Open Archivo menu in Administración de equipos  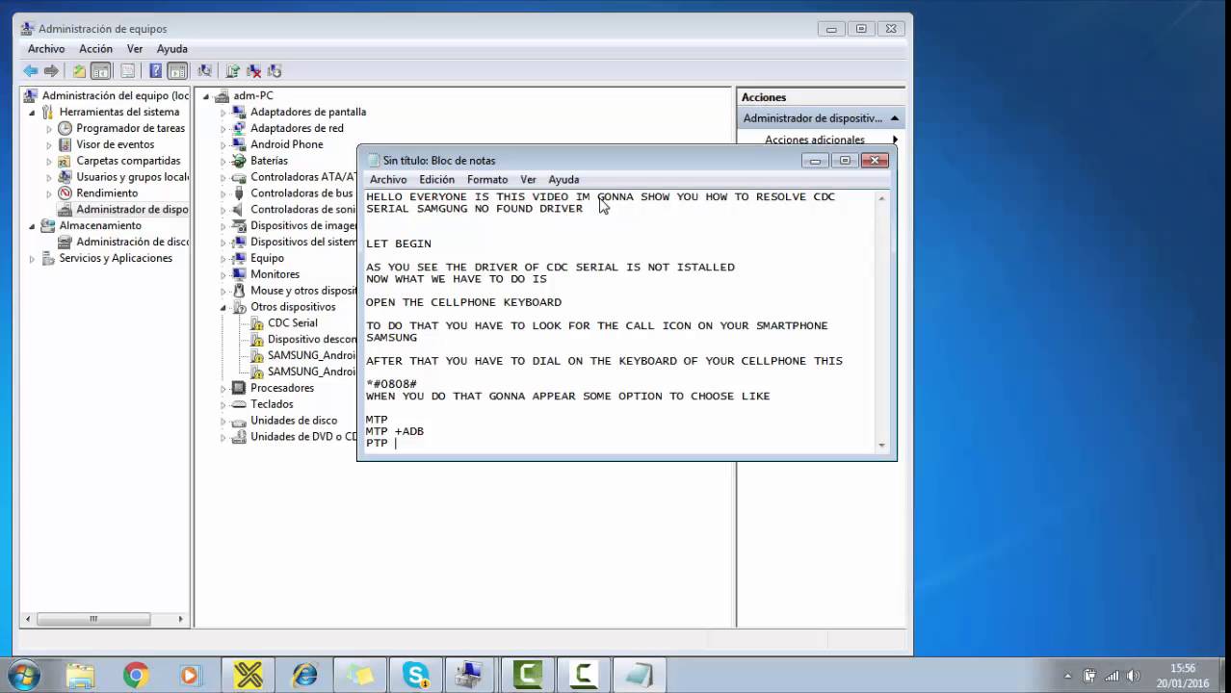coord(46,49)
